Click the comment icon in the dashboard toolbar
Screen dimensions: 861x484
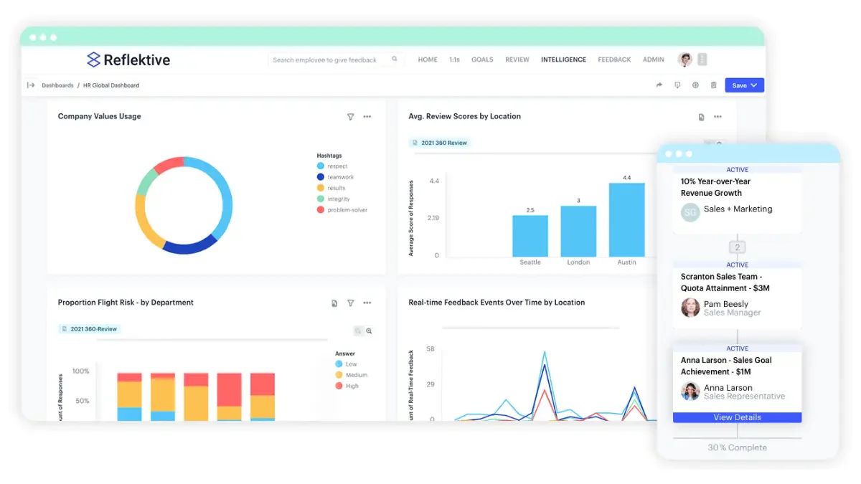677,85
